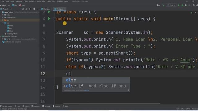198x111 pixels.
Task: Open the Version Control tool window
Action: coord(6,106)
